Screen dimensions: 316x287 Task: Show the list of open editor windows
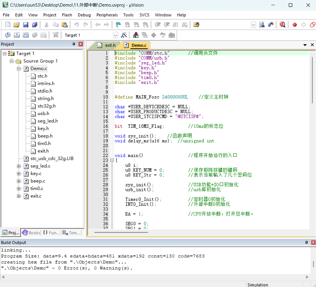(305, 45)
